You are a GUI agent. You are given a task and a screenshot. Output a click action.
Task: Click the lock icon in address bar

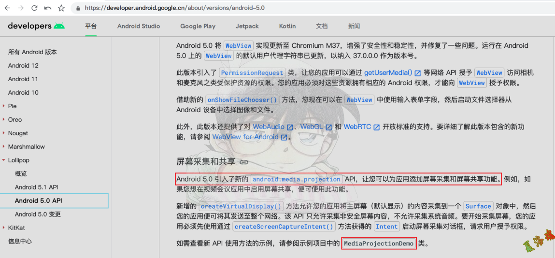point(78,8)
